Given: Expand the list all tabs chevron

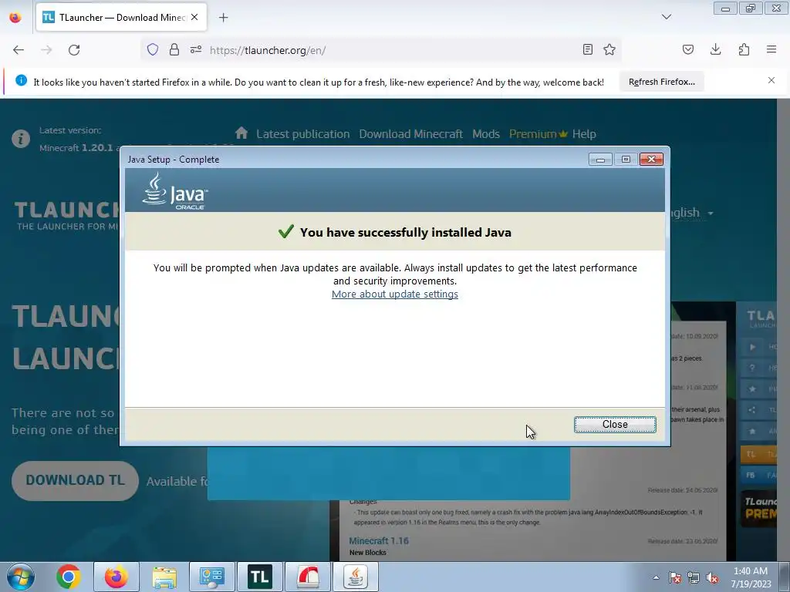Looking at the screenshot, I should click(x=666, y=17).
